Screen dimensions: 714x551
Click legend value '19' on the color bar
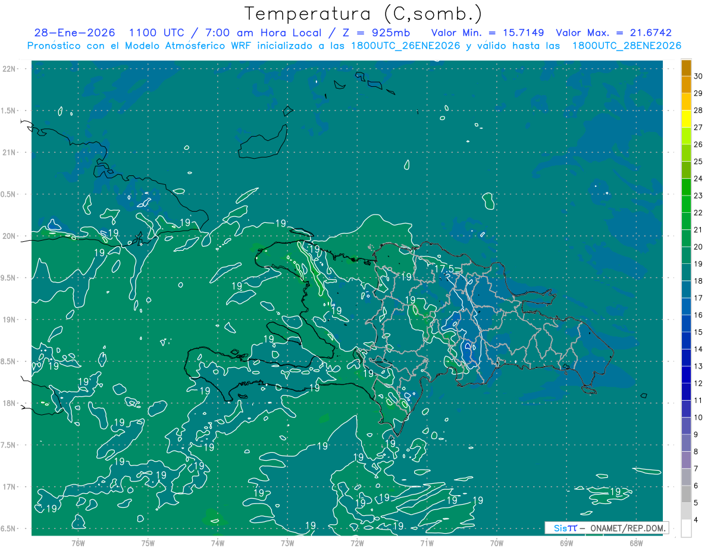[x=699, y=264]
